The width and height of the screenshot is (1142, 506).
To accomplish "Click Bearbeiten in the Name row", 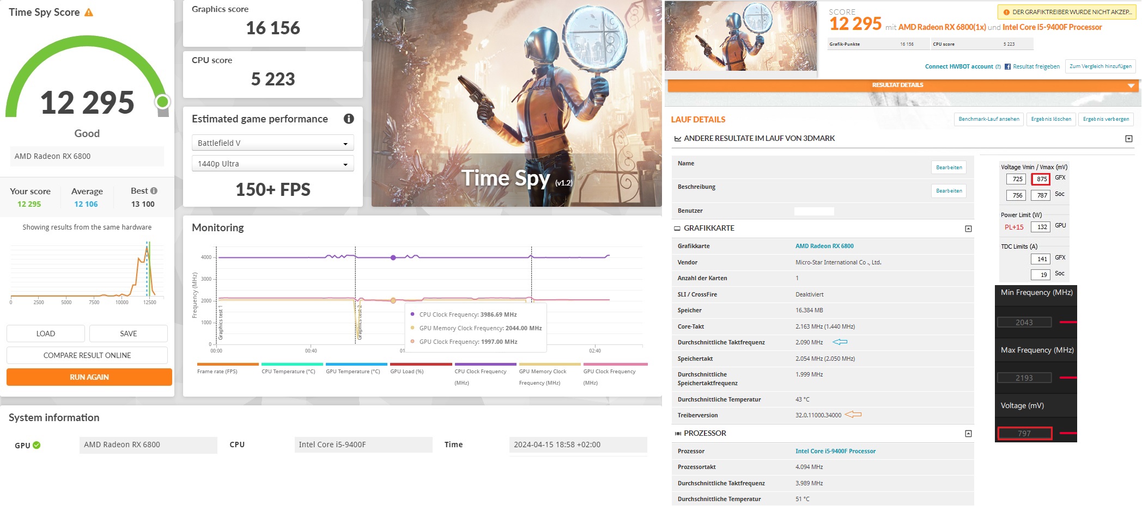I will (x=949, y=168).
